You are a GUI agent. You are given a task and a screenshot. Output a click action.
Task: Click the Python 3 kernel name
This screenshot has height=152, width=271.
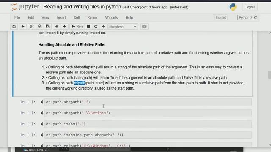[245, 18]
